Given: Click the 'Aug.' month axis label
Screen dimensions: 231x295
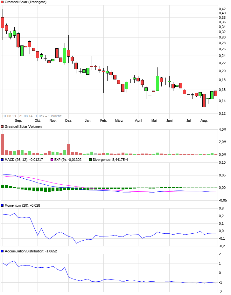Looking at the screenshot, I should (x=204, y=120).
